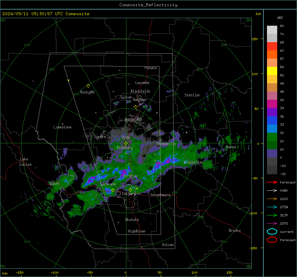Select the light gray 70-80 dBZ swatch
The height and width of the screenshot is (277, 297).
tap(272, 30)
